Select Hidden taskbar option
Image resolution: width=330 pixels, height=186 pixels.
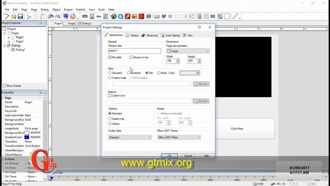pyautogui.click(x=110, y=124)
